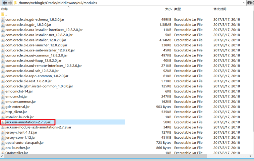Open the parent directory '..' folder icon
Screen dimensions: 254x161
(x=3, y=14)
